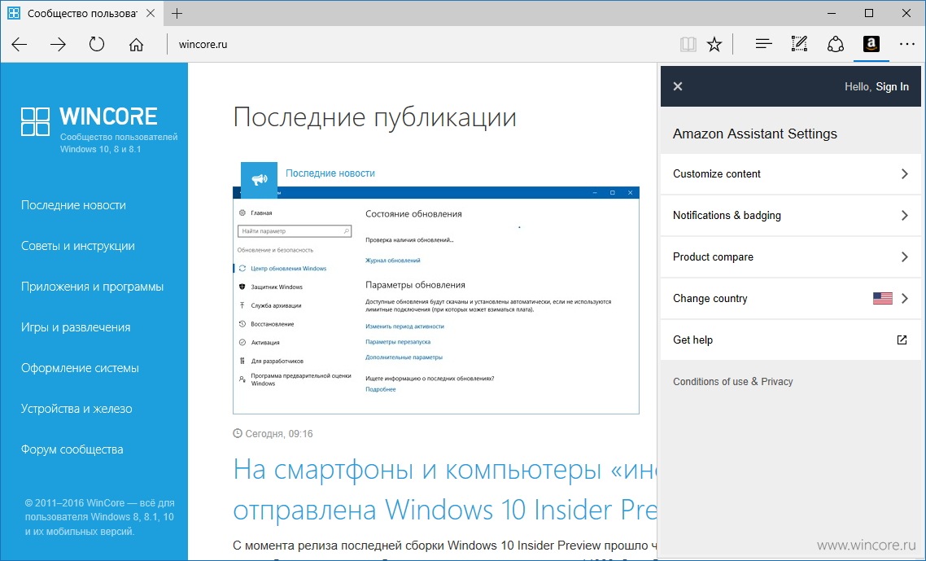Screen dimensions: 926x561
Task: Click the Get help label
Action: (x=692, y=340)
